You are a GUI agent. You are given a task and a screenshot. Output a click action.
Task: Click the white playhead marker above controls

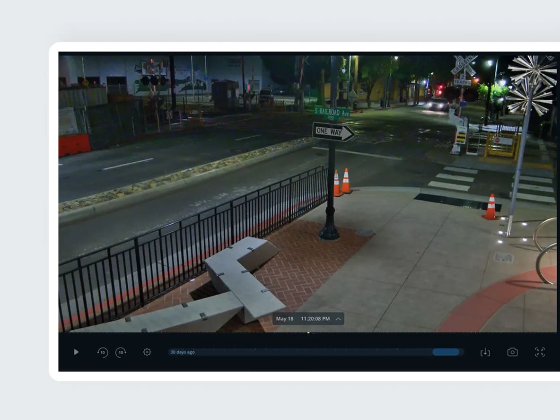308,332
